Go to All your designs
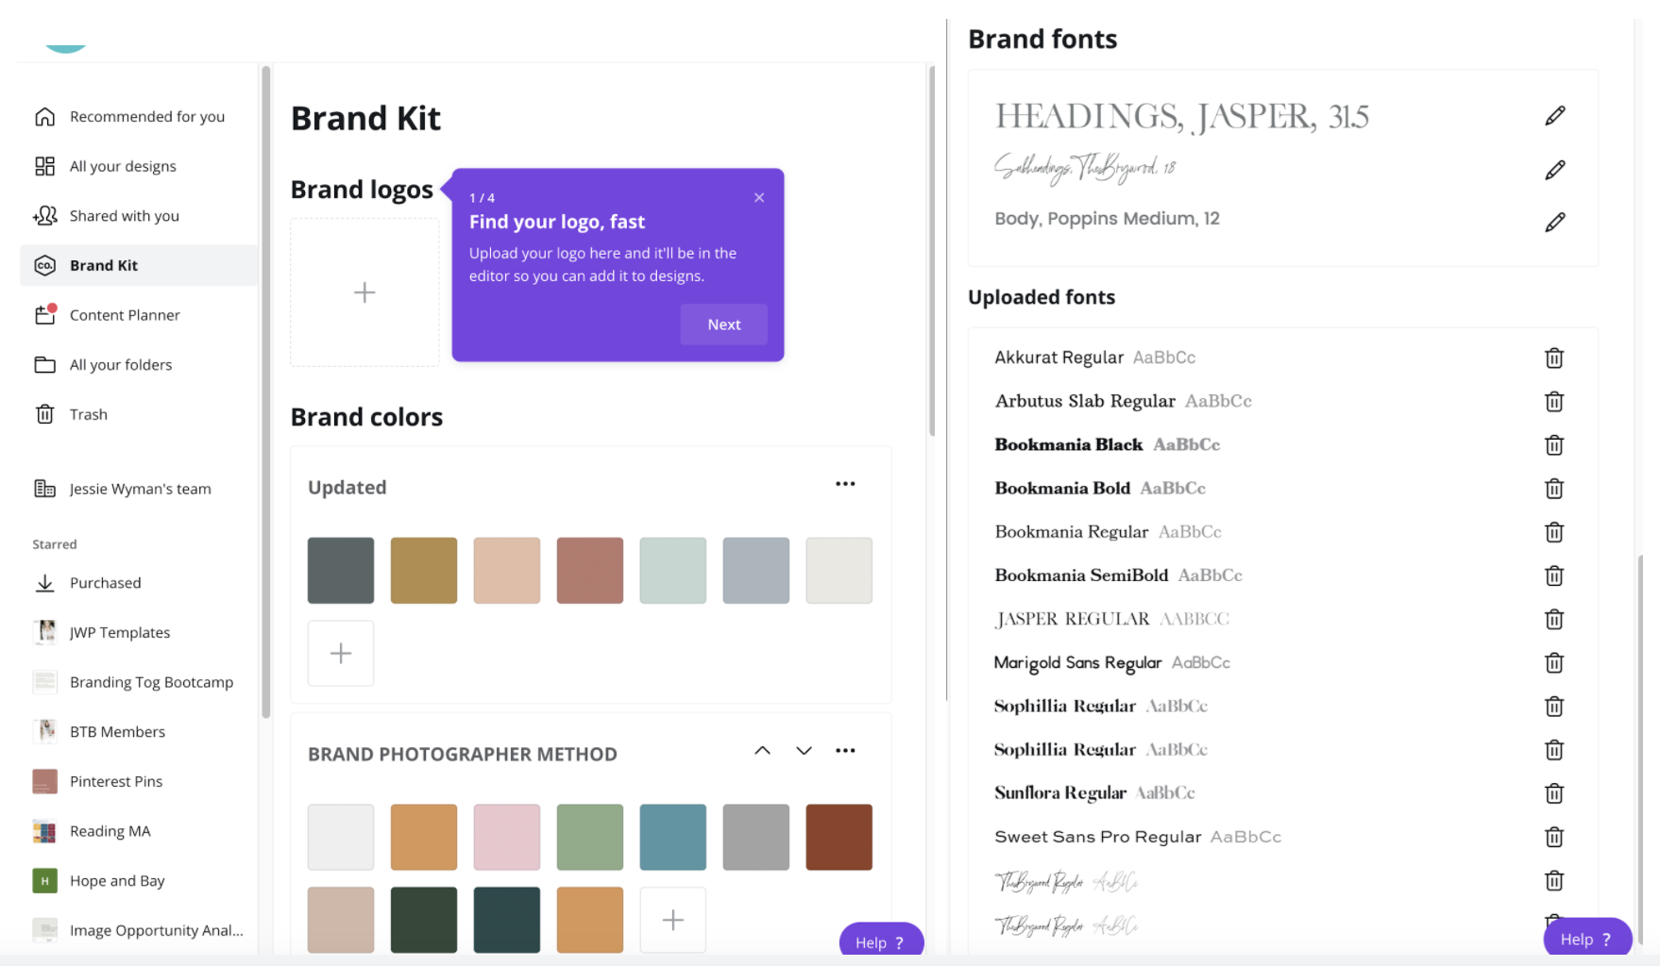 [138, 166]
